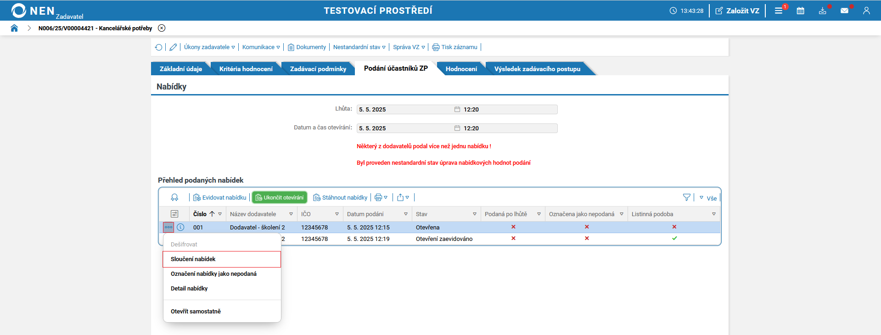The width and height of the screenshot is (881, 335).
Task: Open the Listinná podoba column filter arrow
Action: 714,214
